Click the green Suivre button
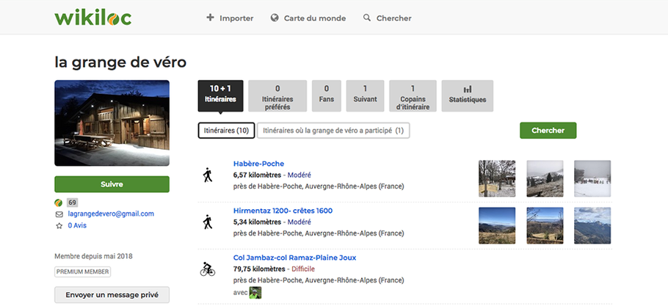 coord(112,184)
